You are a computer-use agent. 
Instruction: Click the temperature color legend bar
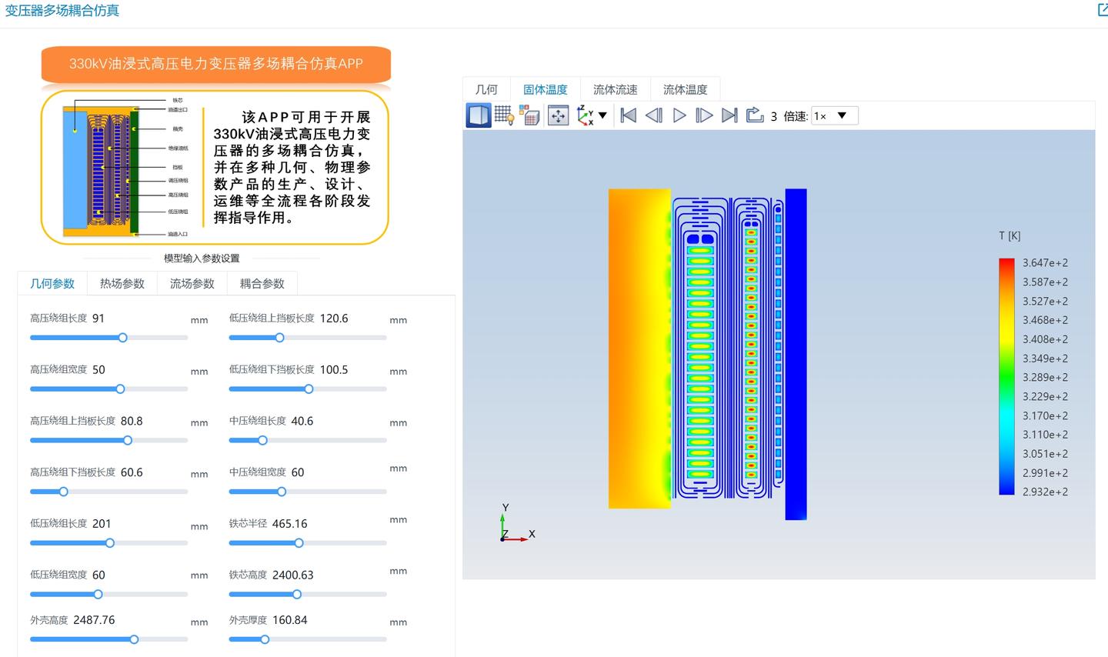pos(1006,376)
